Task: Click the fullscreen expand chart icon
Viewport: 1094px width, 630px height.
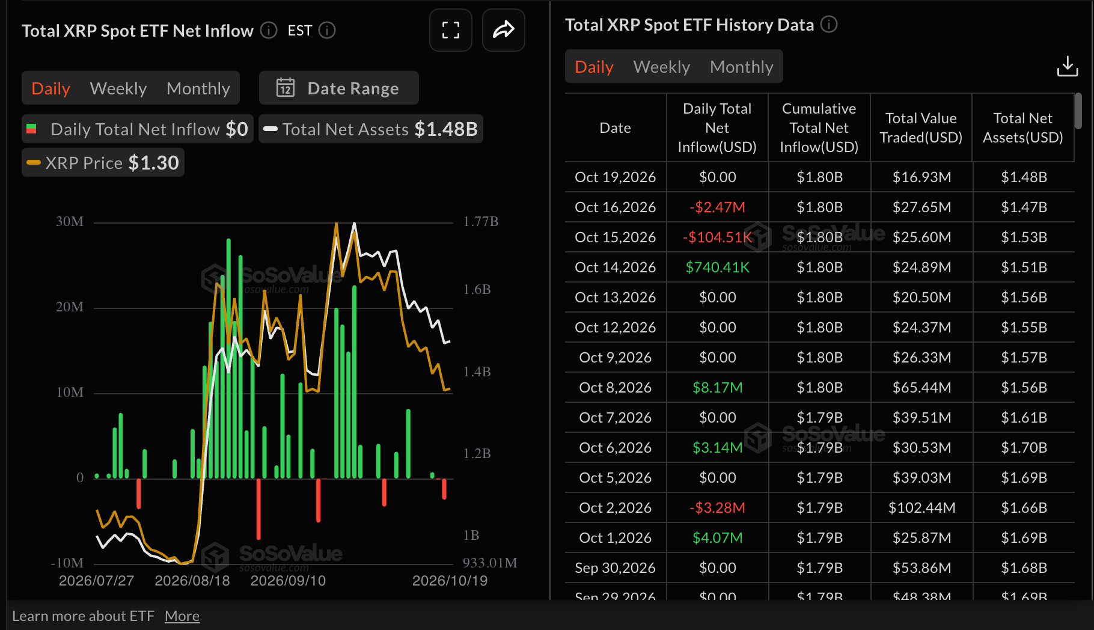Action: 451,30
